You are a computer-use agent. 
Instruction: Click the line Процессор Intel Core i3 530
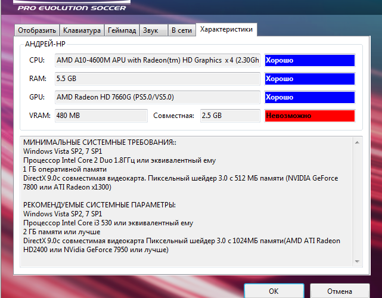(108, 223)
